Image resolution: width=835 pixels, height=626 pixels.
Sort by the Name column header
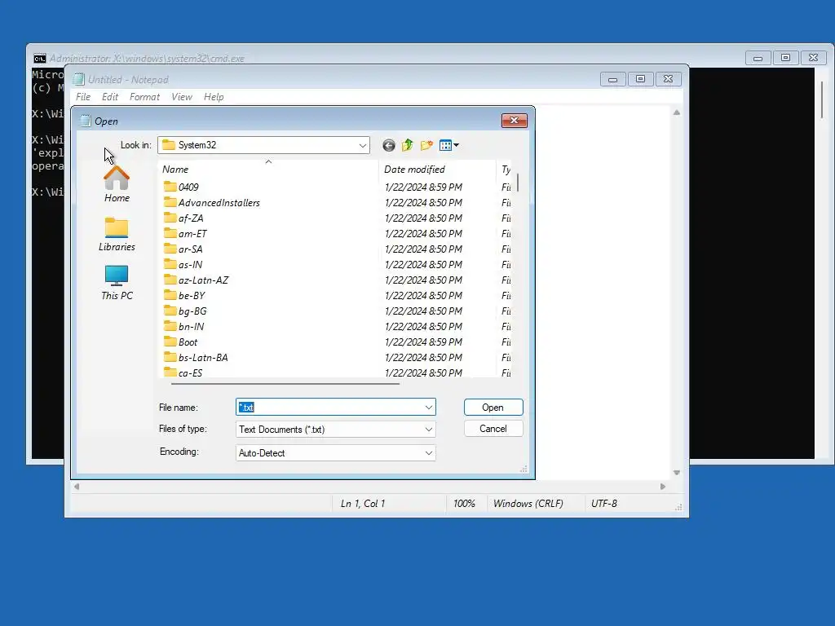268,170
